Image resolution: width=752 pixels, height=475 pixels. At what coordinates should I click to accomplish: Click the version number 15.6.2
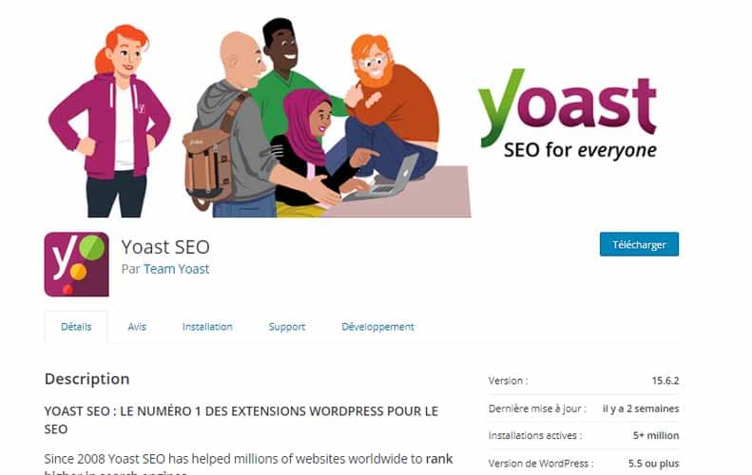coord(665,381)
